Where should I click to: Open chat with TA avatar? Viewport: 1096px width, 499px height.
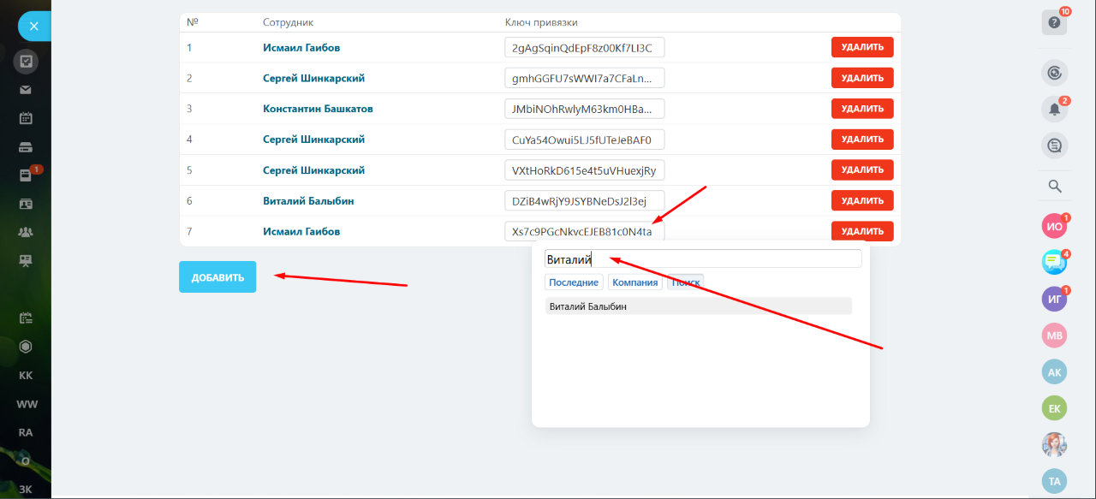1054,481
